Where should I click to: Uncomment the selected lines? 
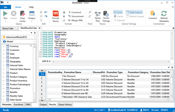coord(76,16)
